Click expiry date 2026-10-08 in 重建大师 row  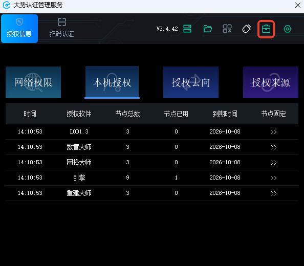225,193
